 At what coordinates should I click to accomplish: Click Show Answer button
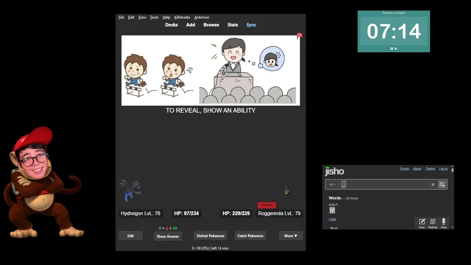click(x=168, y=236)
